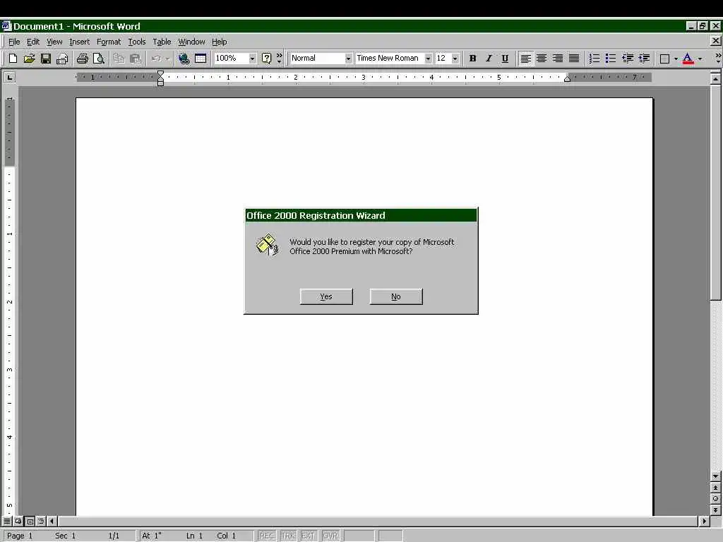Image resolution: width=723 pixels, height=542 pixels.
Task: Toggle Align Right
Action: click(558, 59)
